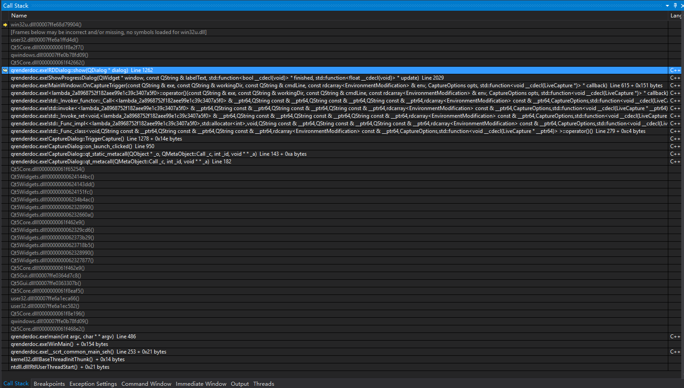Image resolution: width=684 pixels, height=388 pixels.
Task: Click the green arrow beside RDDialog::show frame
Action: click(5, 70)
